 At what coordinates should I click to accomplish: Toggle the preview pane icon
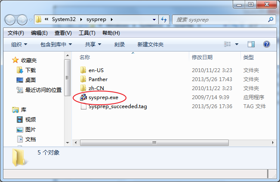pyautogui.click(x=251, y=44)
